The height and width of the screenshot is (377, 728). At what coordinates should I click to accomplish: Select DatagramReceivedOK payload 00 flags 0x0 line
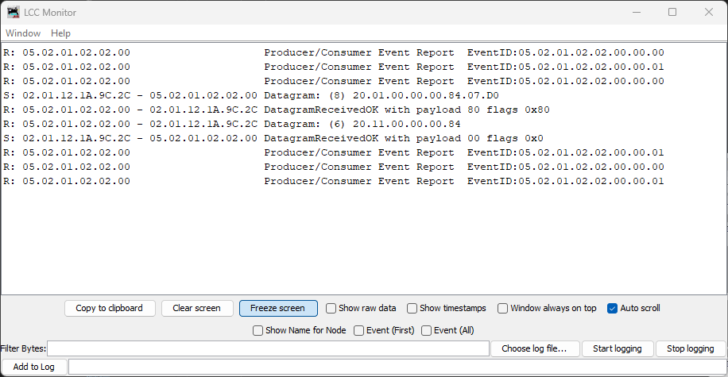[x=273, y=139]
